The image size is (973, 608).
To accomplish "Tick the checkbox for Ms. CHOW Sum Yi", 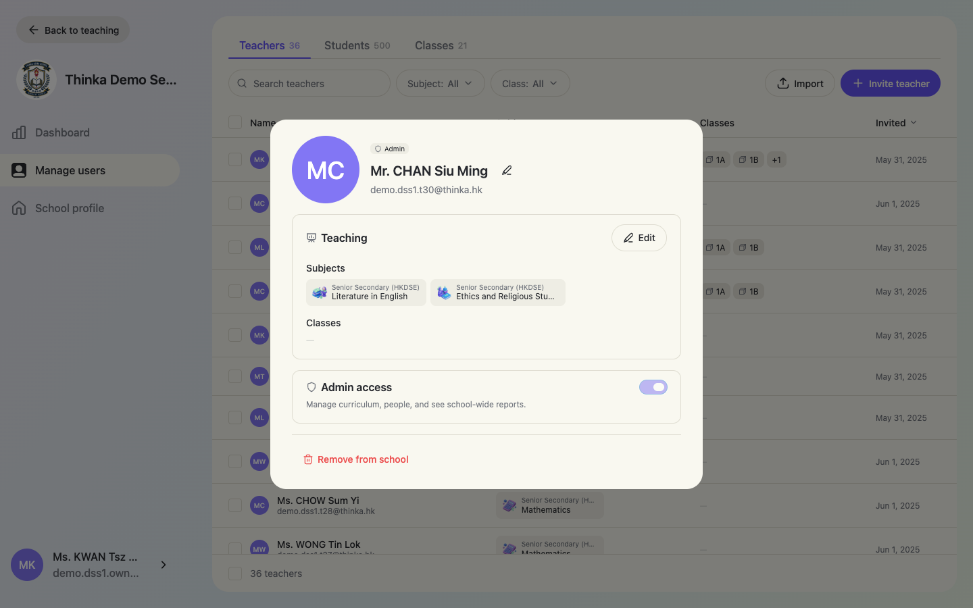I will 235,505.
